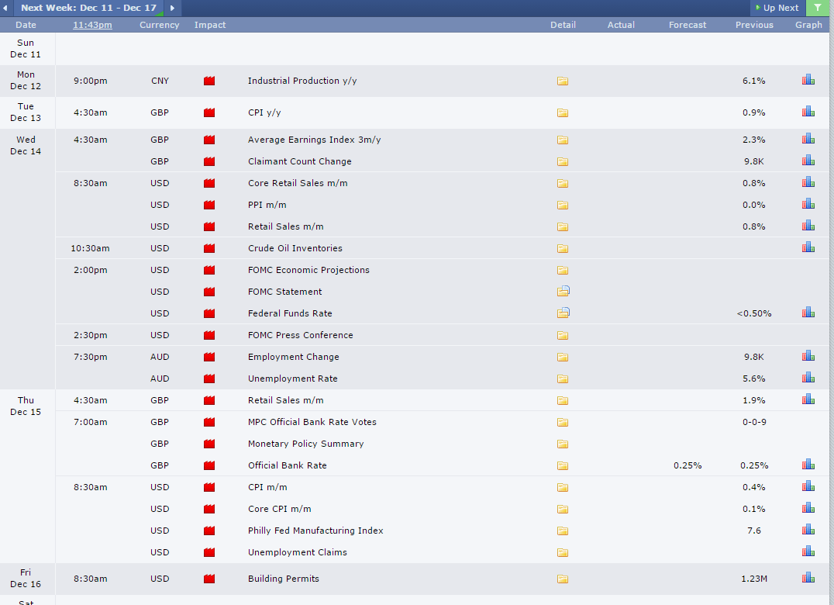Open detail folder for Claimant Count Change

(563, 162)
